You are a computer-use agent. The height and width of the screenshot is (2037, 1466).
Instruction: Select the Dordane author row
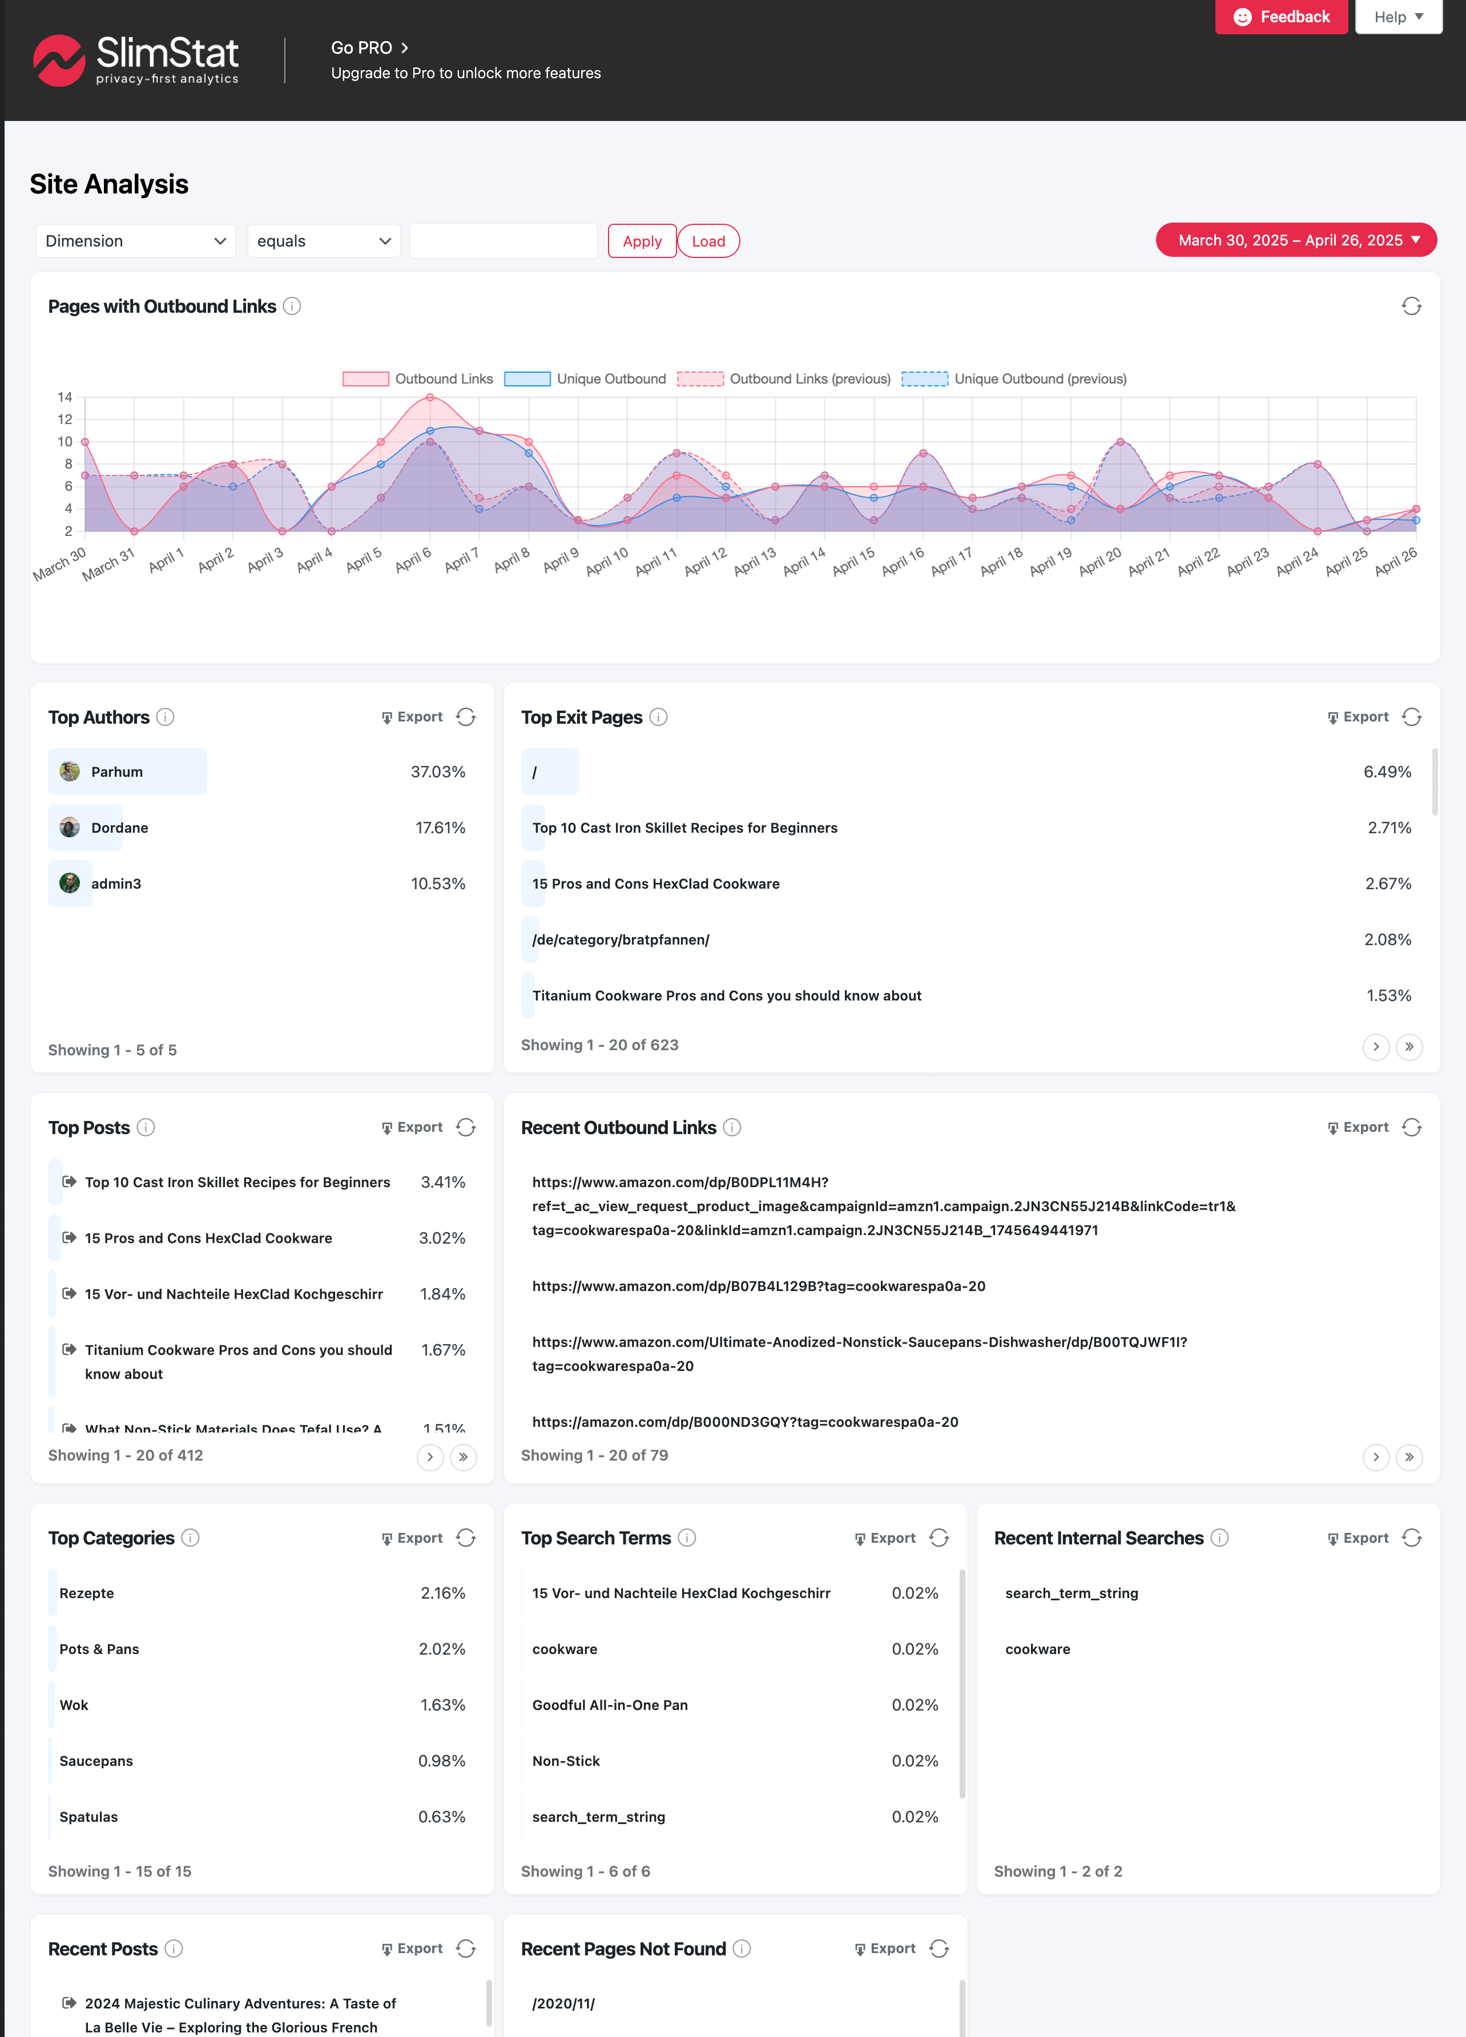261,827
